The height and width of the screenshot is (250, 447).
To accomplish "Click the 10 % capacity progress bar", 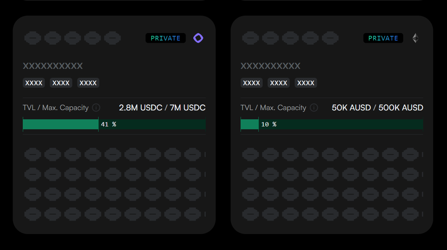I will [x=332, y=124].
